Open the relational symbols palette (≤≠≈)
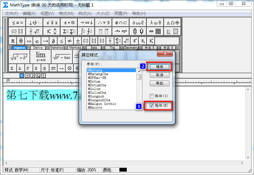The width and height of the screenshot is (254, 175). [x=18, y=23]
